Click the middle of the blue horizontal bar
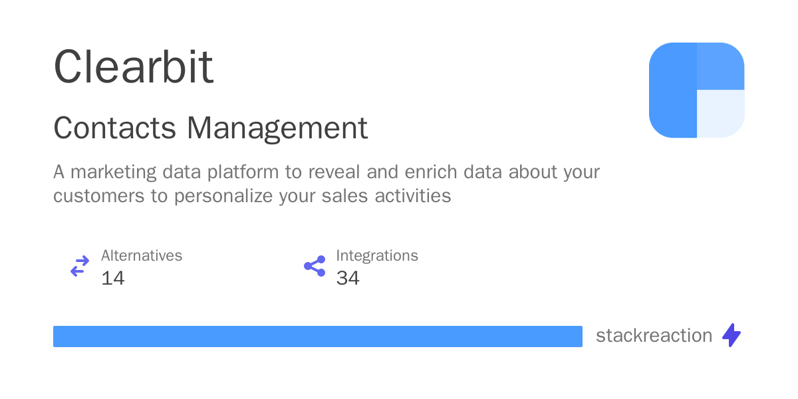 point(318,336)
